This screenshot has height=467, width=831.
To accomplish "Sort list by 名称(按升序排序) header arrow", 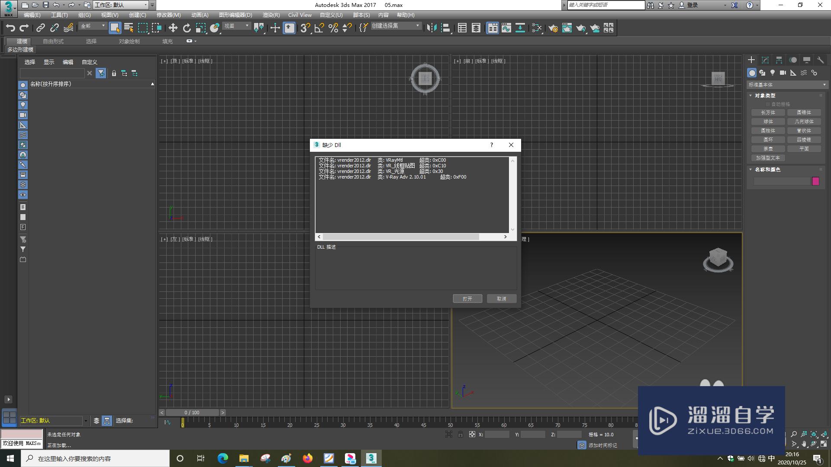I will (152, 84).
